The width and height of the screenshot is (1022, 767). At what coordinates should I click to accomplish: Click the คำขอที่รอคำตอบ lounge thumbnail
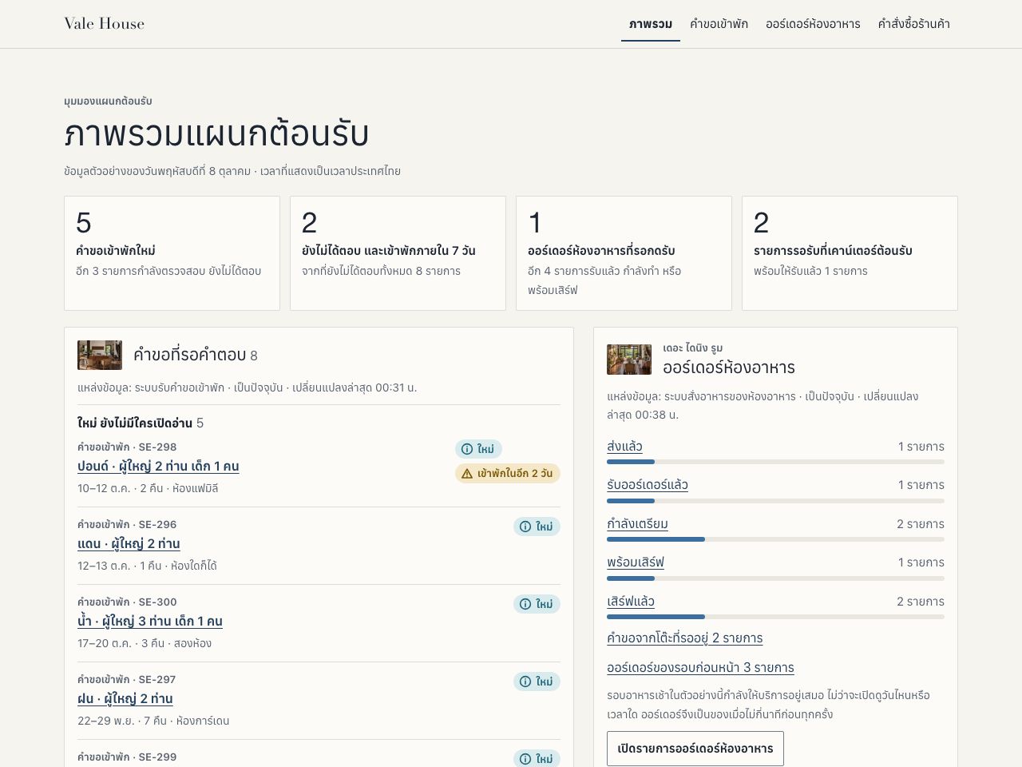coord(100,356)
